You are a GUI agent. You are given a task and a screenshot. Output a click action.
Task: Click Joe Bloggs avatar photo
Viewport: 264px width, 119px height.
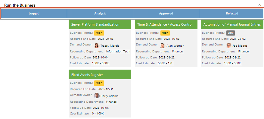click(x=229, y=45)
